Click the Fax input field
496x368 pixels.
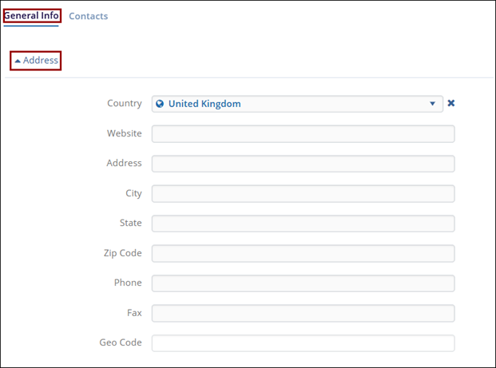click(x=303, y=314)
